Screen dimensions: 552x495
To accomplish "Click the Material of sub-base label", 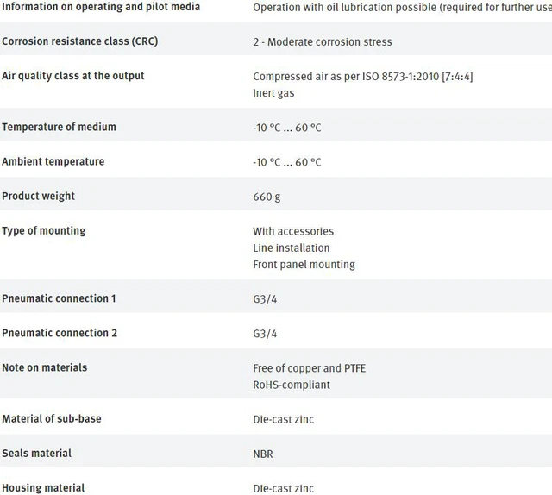I will (x=52, y=418).
